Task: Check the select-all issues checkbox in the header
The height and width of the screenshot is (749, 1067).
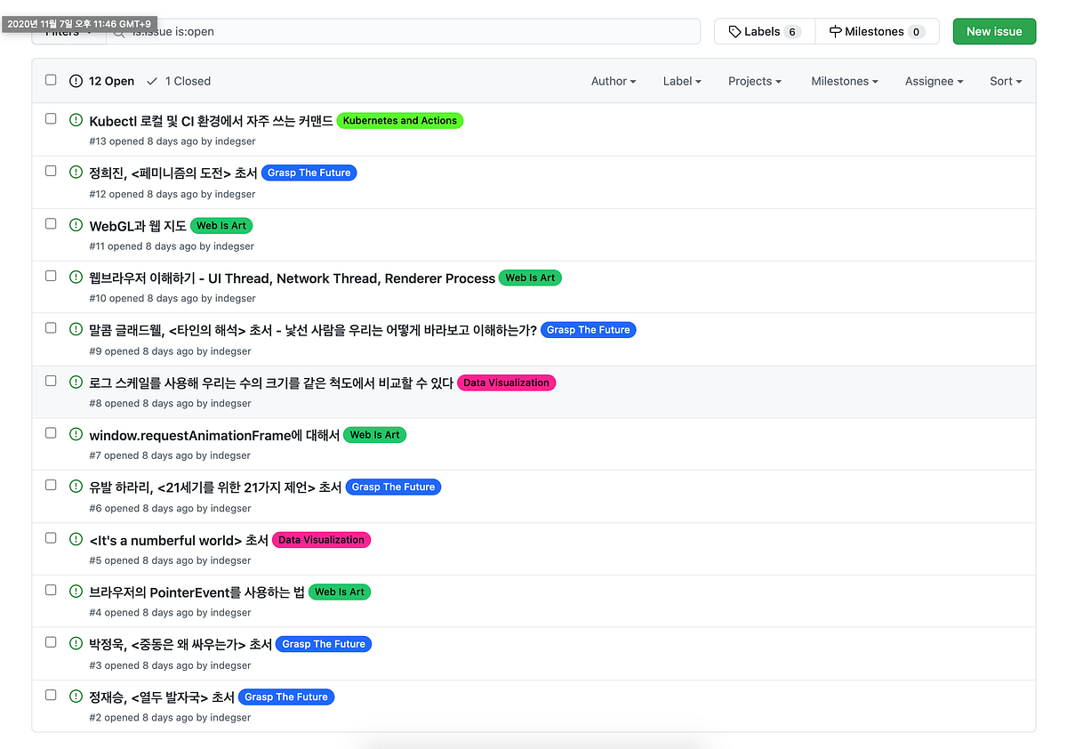Action: pos(51,79)
